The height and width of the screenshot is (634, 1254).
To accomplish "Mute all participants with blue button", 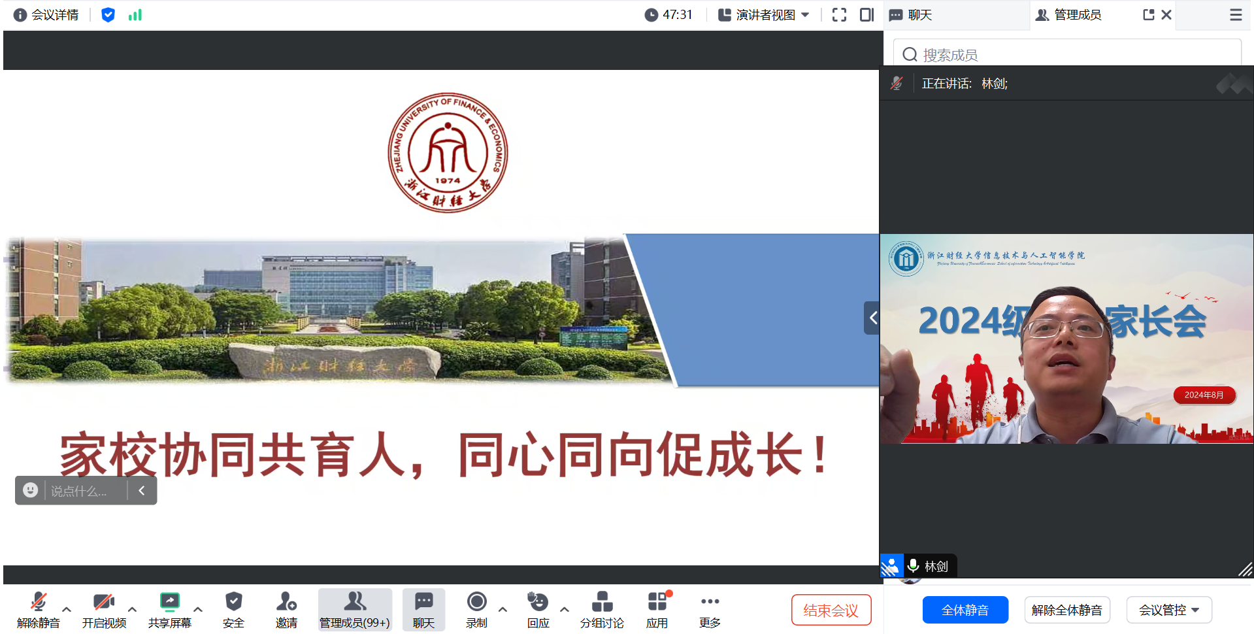I will click(x=965, y=610).
